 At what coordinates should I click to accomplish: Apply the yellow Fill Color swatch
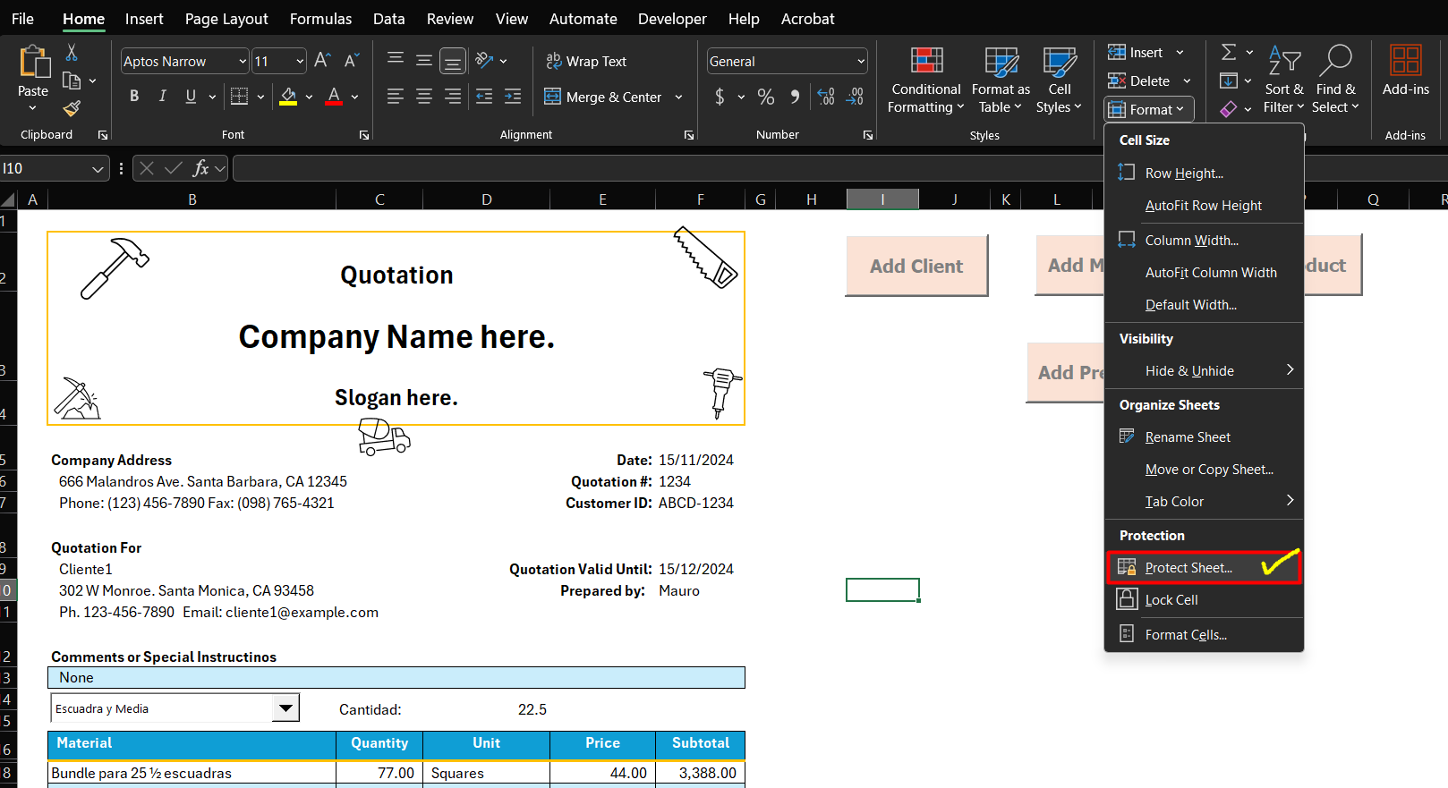point(288,97)
